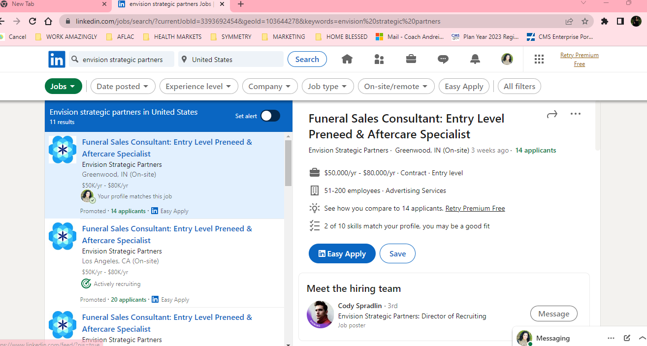
Task: Message Cody Spradlin via Message button
Action: (554, 314)
